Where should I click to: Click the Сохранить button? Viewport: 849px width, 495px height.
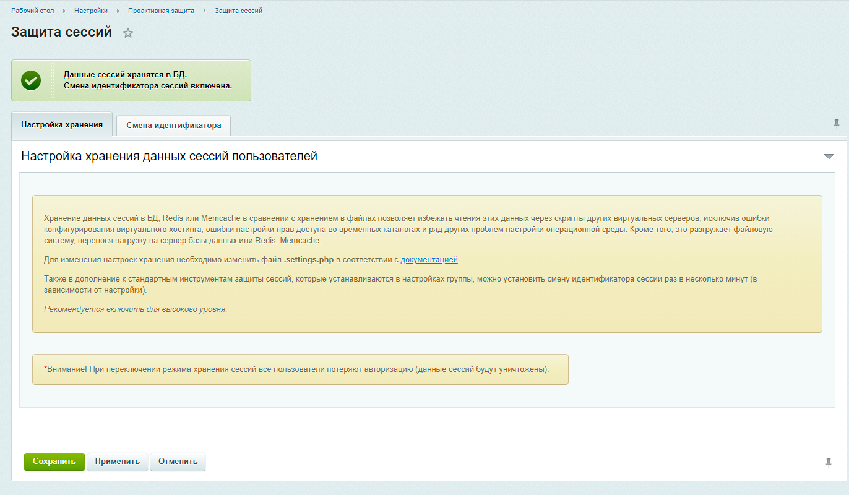click(54, 462)
